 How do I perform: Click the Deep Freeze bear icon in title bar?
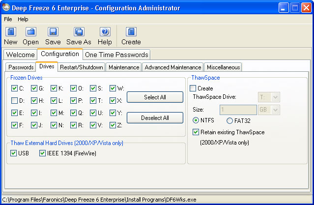click(x=6, y=7)
